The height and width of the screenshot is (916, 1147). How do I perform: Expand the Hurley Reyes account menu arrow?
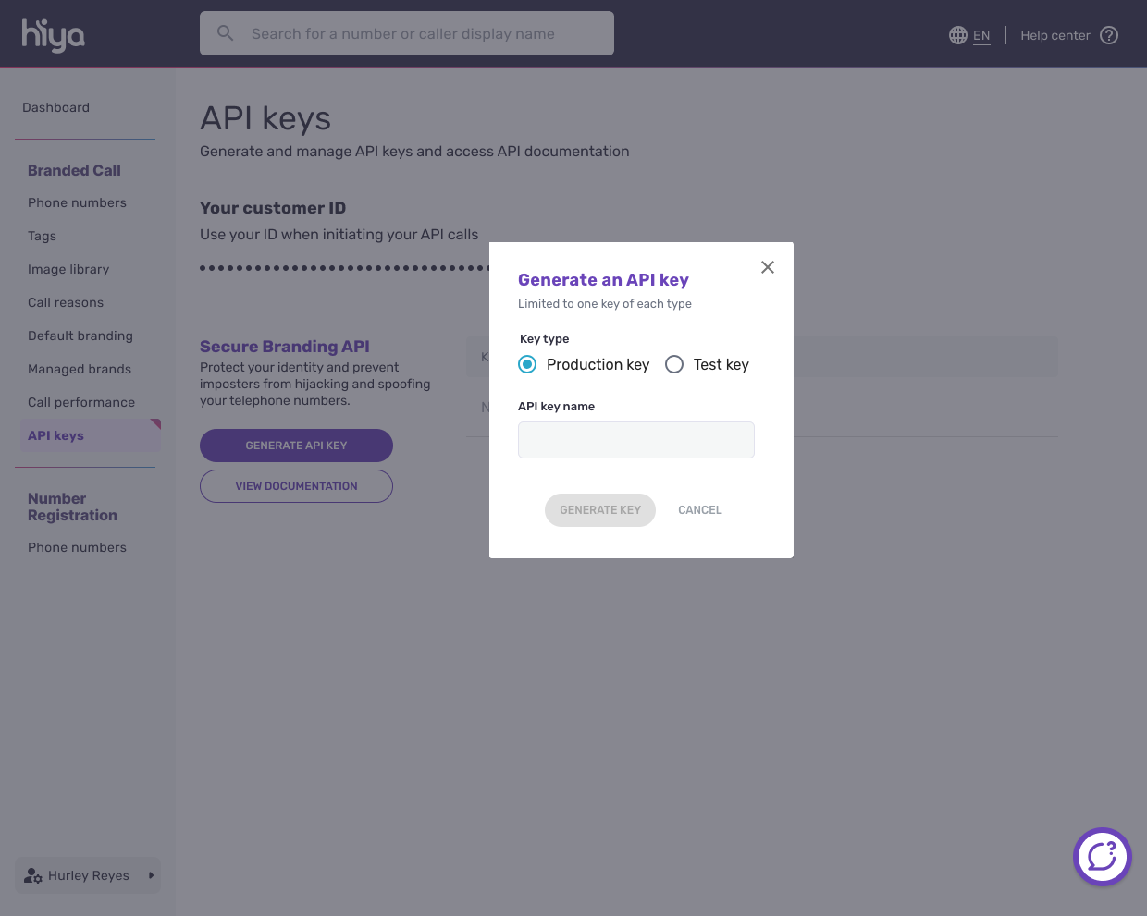151,875
